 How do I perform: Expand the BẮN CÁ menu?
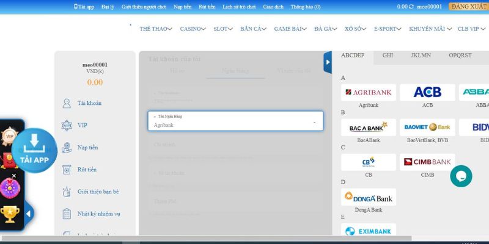point(253,29)
